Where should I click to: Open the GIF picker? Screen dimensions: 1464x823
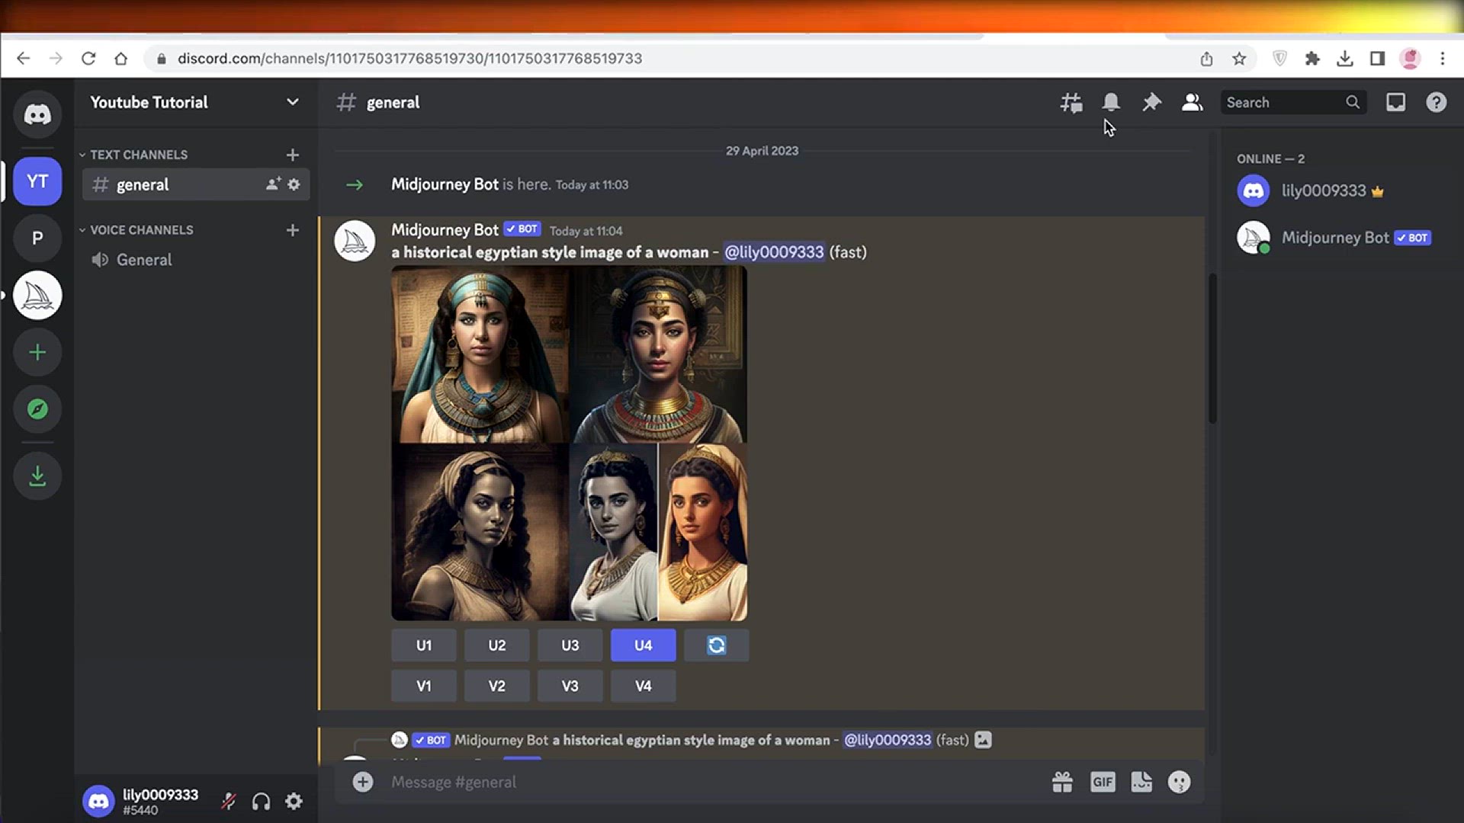point(1103,782)
